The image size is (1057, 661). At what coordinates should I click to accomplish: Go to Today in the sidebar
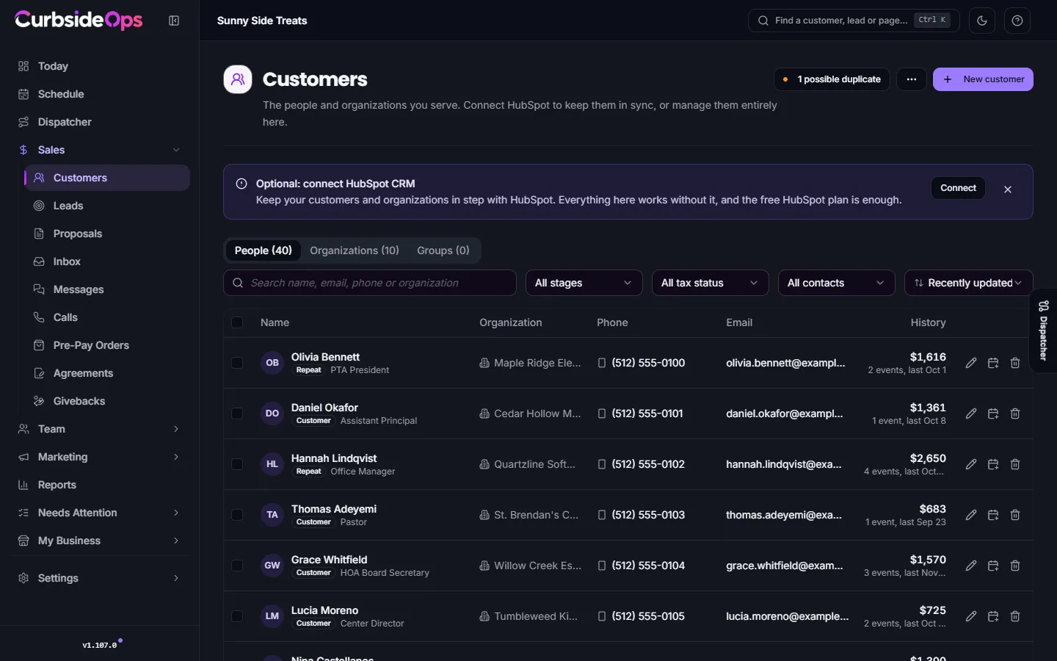click(x=99, y=66)
